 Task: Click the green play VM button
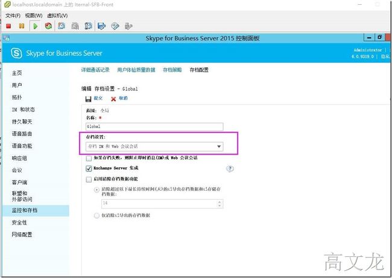click(35, 26)
